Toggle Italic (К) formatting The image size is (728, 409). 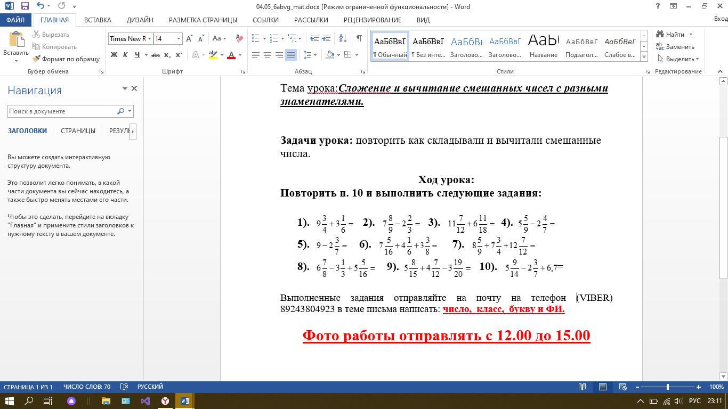point(125,55)
